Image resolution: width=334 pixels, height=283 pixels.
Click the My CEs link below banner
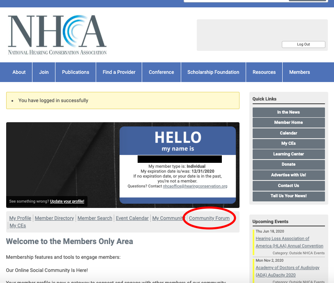point(18,226)
